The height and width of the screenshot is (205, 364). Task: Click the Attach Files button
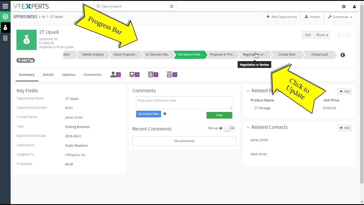148,114
